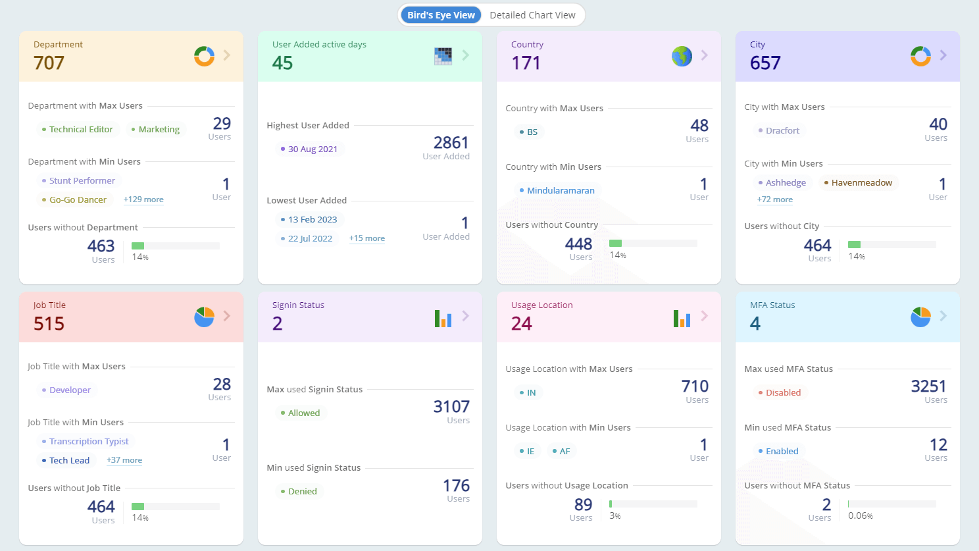
Task: Reveal 37 more job titles
Action: tap(124, 459)
